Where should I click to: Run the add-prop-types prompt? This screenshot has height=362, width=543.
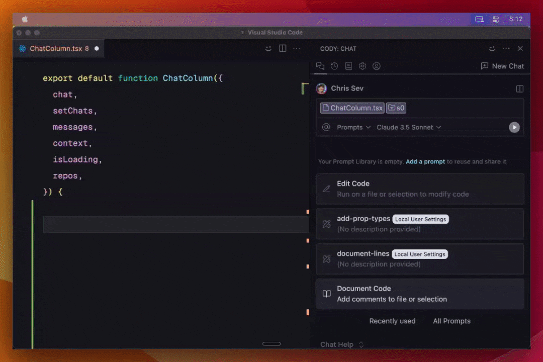(420, 224)
